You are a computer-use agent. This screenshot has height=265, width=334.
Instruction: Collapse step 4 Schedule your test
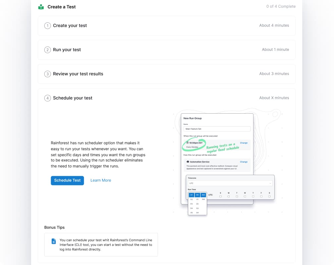[x=167, y=98]
